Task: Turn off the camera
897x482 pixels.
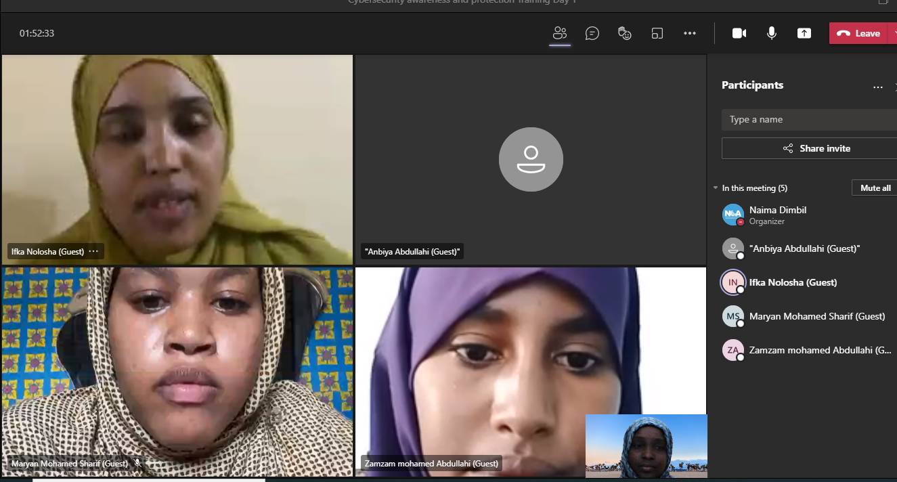Action: pos(739,33)
